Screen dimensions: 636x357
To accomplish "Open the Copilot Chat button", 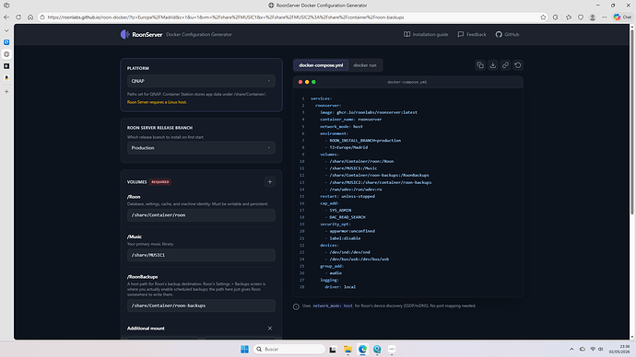I will tap(622, 17).
